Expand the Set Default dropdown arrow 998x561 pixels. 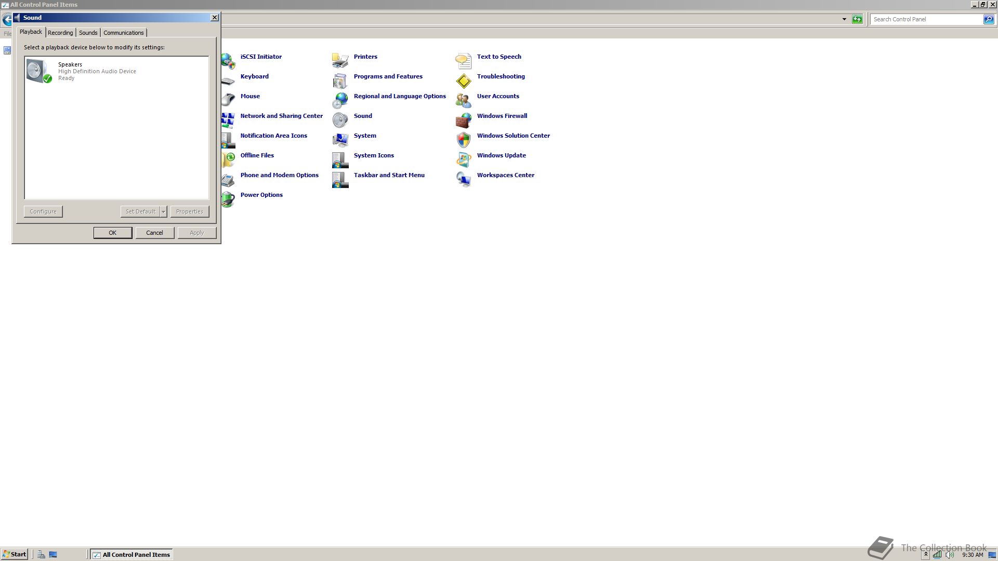[x=164, y=211]
